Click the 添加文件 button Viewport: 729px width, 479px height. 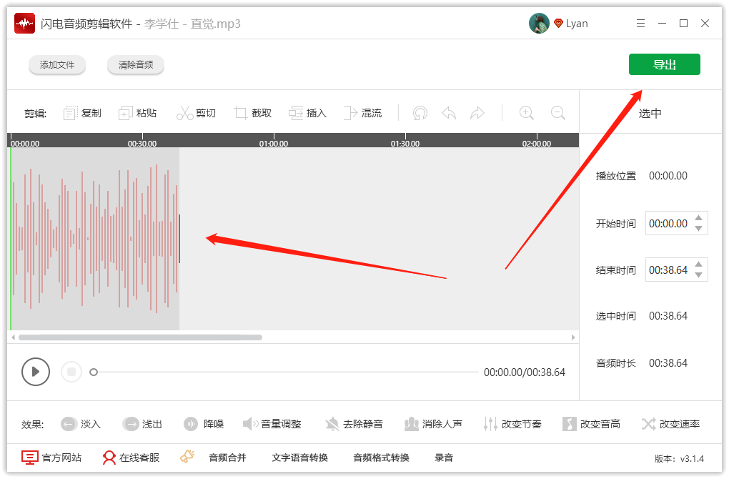56,64
